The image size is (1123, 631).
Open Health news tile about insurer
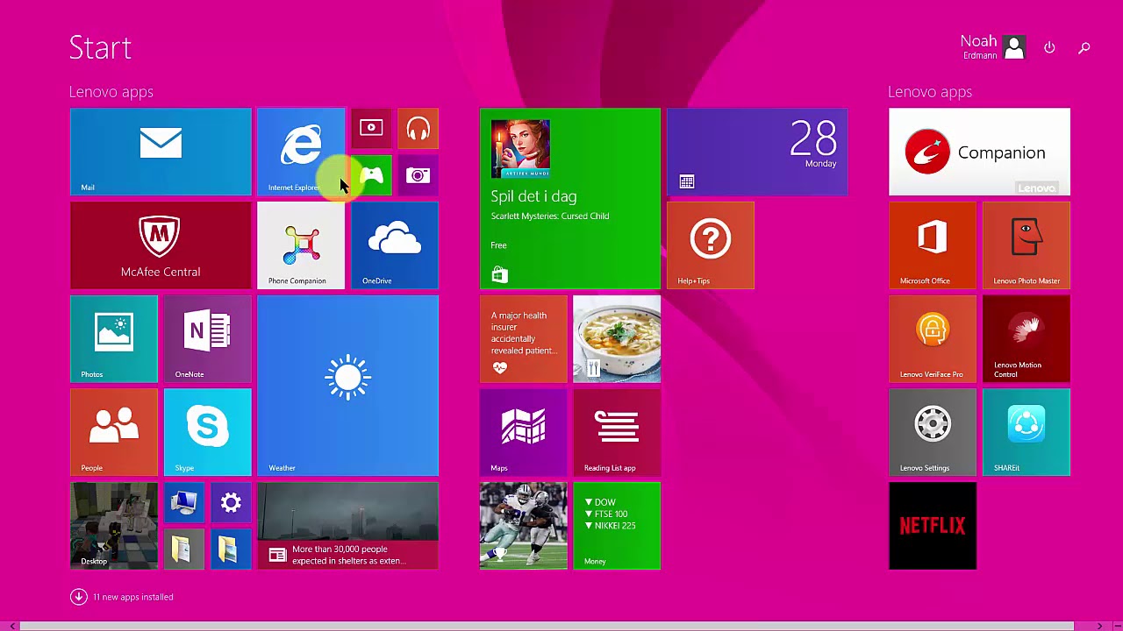pyautogui.click(x=524, y=339)
